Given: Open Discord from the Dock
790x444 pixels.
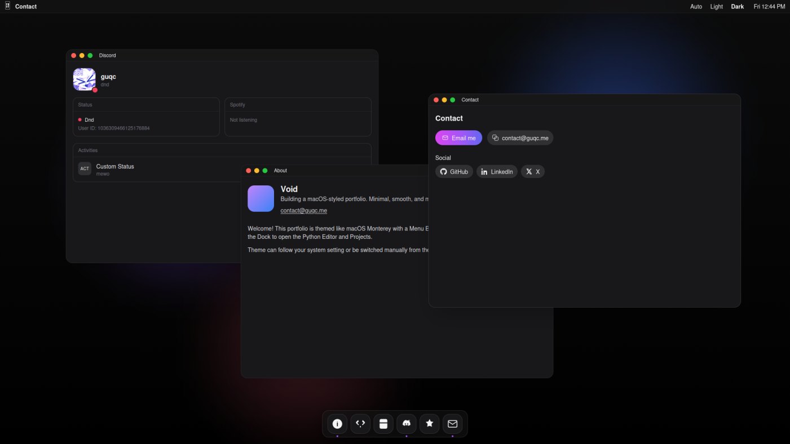Looking at the screenshot, I should [x=407, y=424].
